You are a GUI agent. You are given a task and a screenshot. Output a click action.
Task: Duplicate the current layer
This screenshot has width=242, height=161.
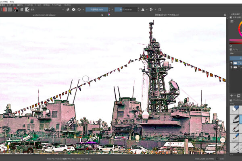239,96
